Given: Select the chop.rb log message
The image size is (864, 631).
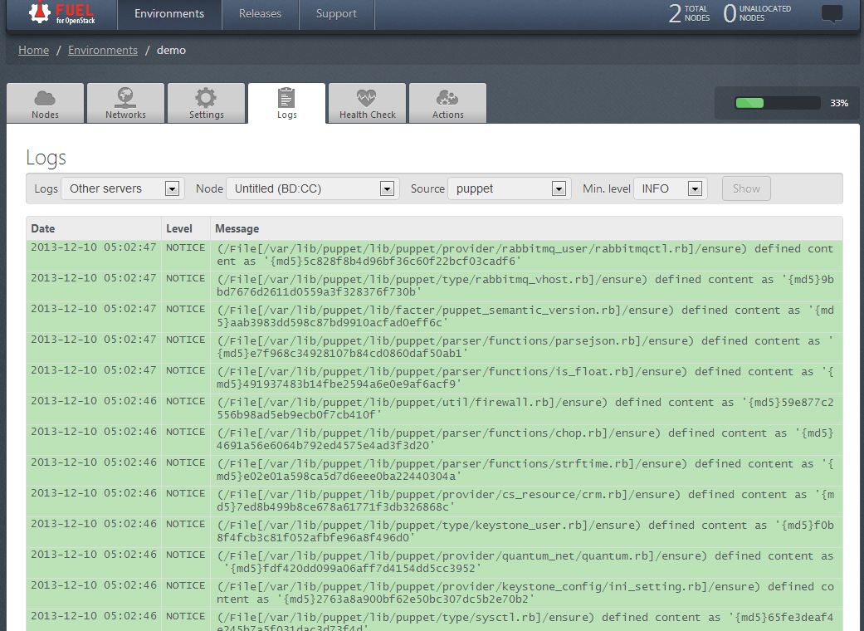Looking at the screenshot, I should [x=525, y=439].
